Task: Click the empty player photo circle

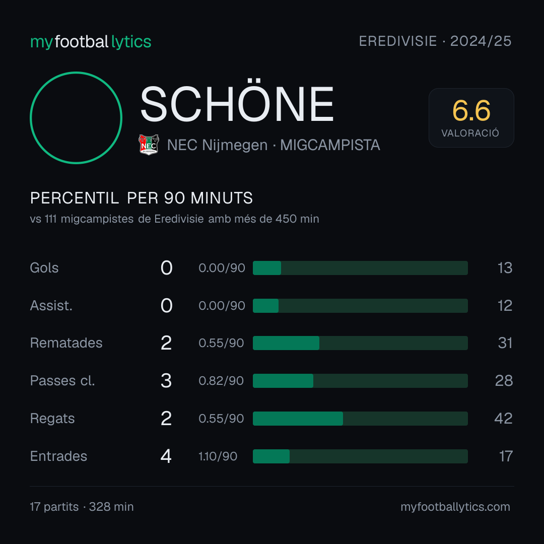Action: tap(76, 117)
